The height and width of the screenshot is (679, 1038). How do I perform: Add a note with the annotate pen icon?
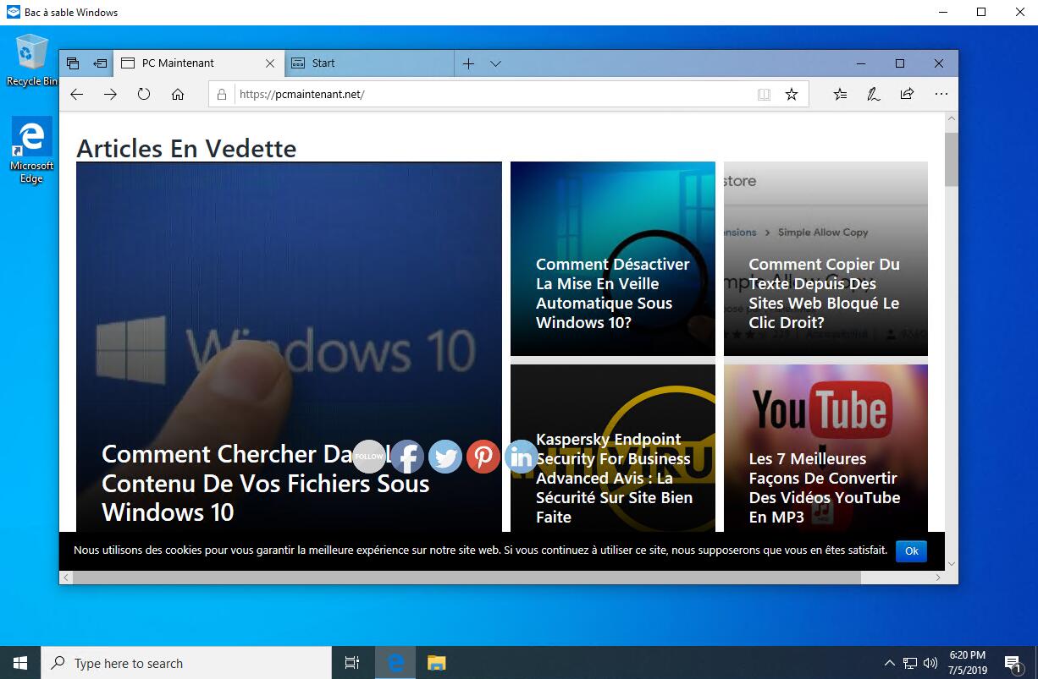pyautogui.click(x=874, y=94)
